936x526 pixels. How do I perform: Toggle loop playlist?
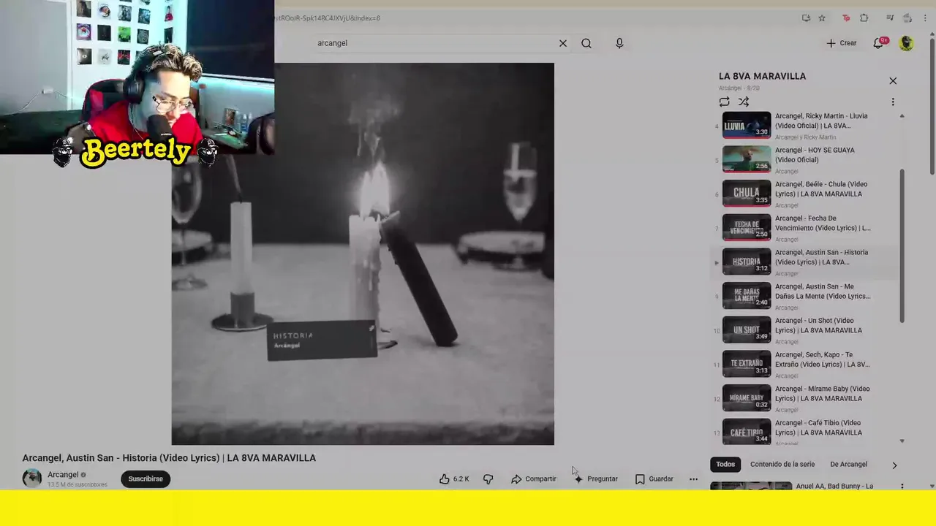click(724, 102)
